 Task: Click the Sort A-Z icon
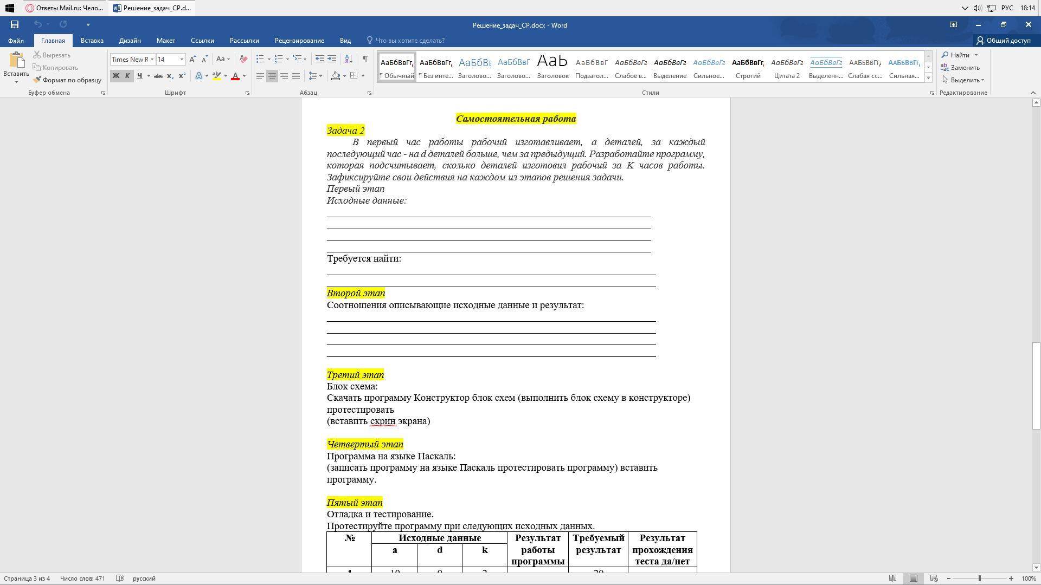[349, 59]
